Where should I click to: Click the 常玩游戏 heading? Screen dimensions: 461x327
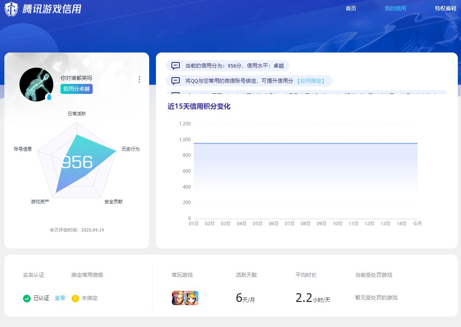[x=182, y=275]
